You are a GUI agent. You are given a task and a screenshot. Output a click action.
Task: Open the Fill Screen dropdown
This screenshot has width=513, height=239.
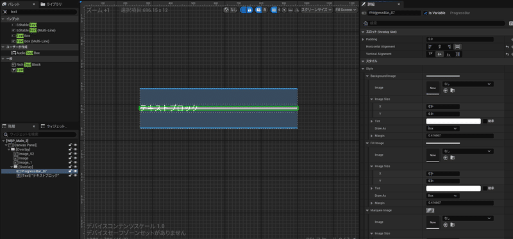pyautogui.click(x=346, y=10)
